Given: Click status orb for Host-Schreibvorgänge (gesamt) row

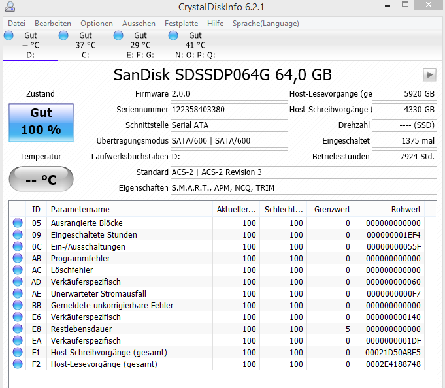Looking at the screenshot, I should pyautogui.click(x=18, y=353).
